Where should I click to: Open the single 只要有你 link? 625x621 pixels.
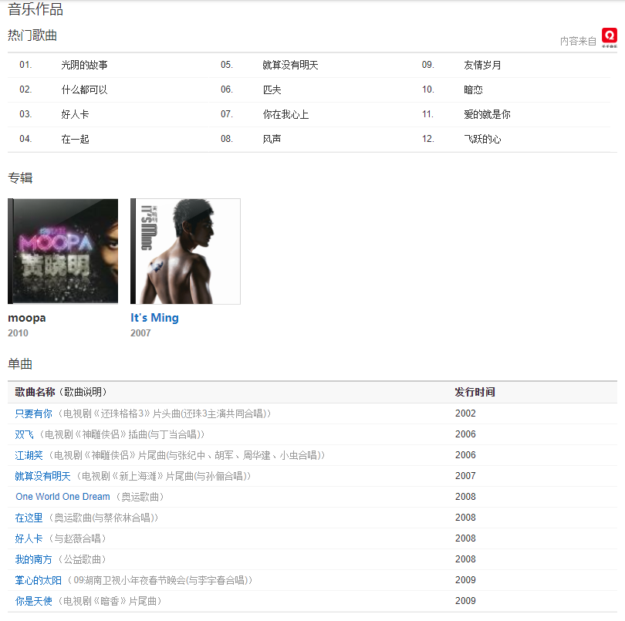[x=34, y=413]
